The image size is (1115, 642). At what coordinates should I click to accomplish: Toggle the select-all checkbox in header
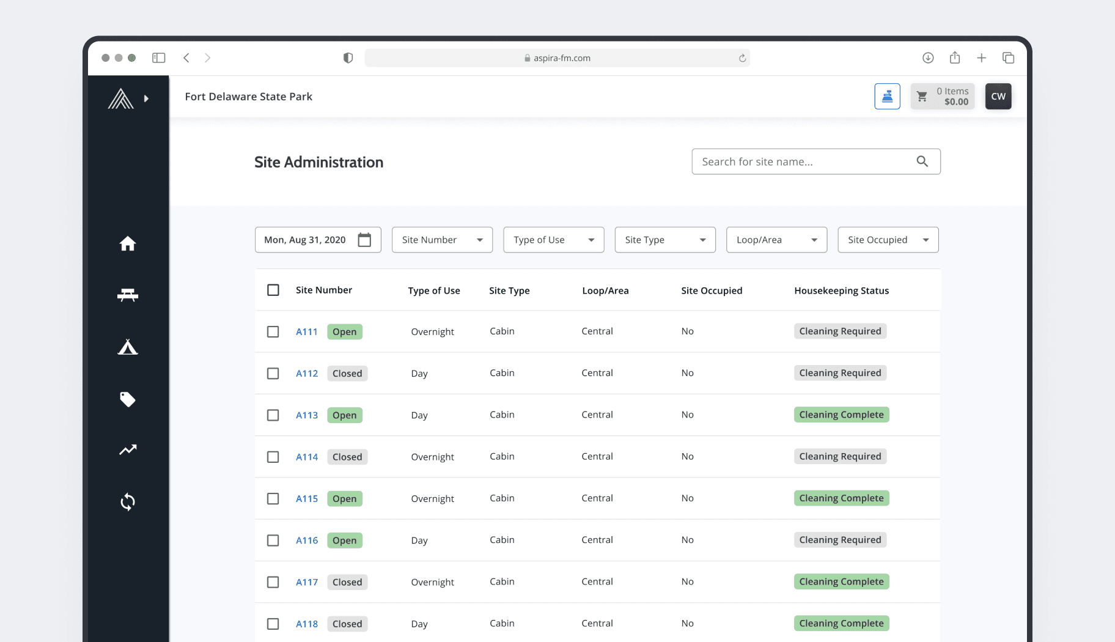tap(273, 290)
